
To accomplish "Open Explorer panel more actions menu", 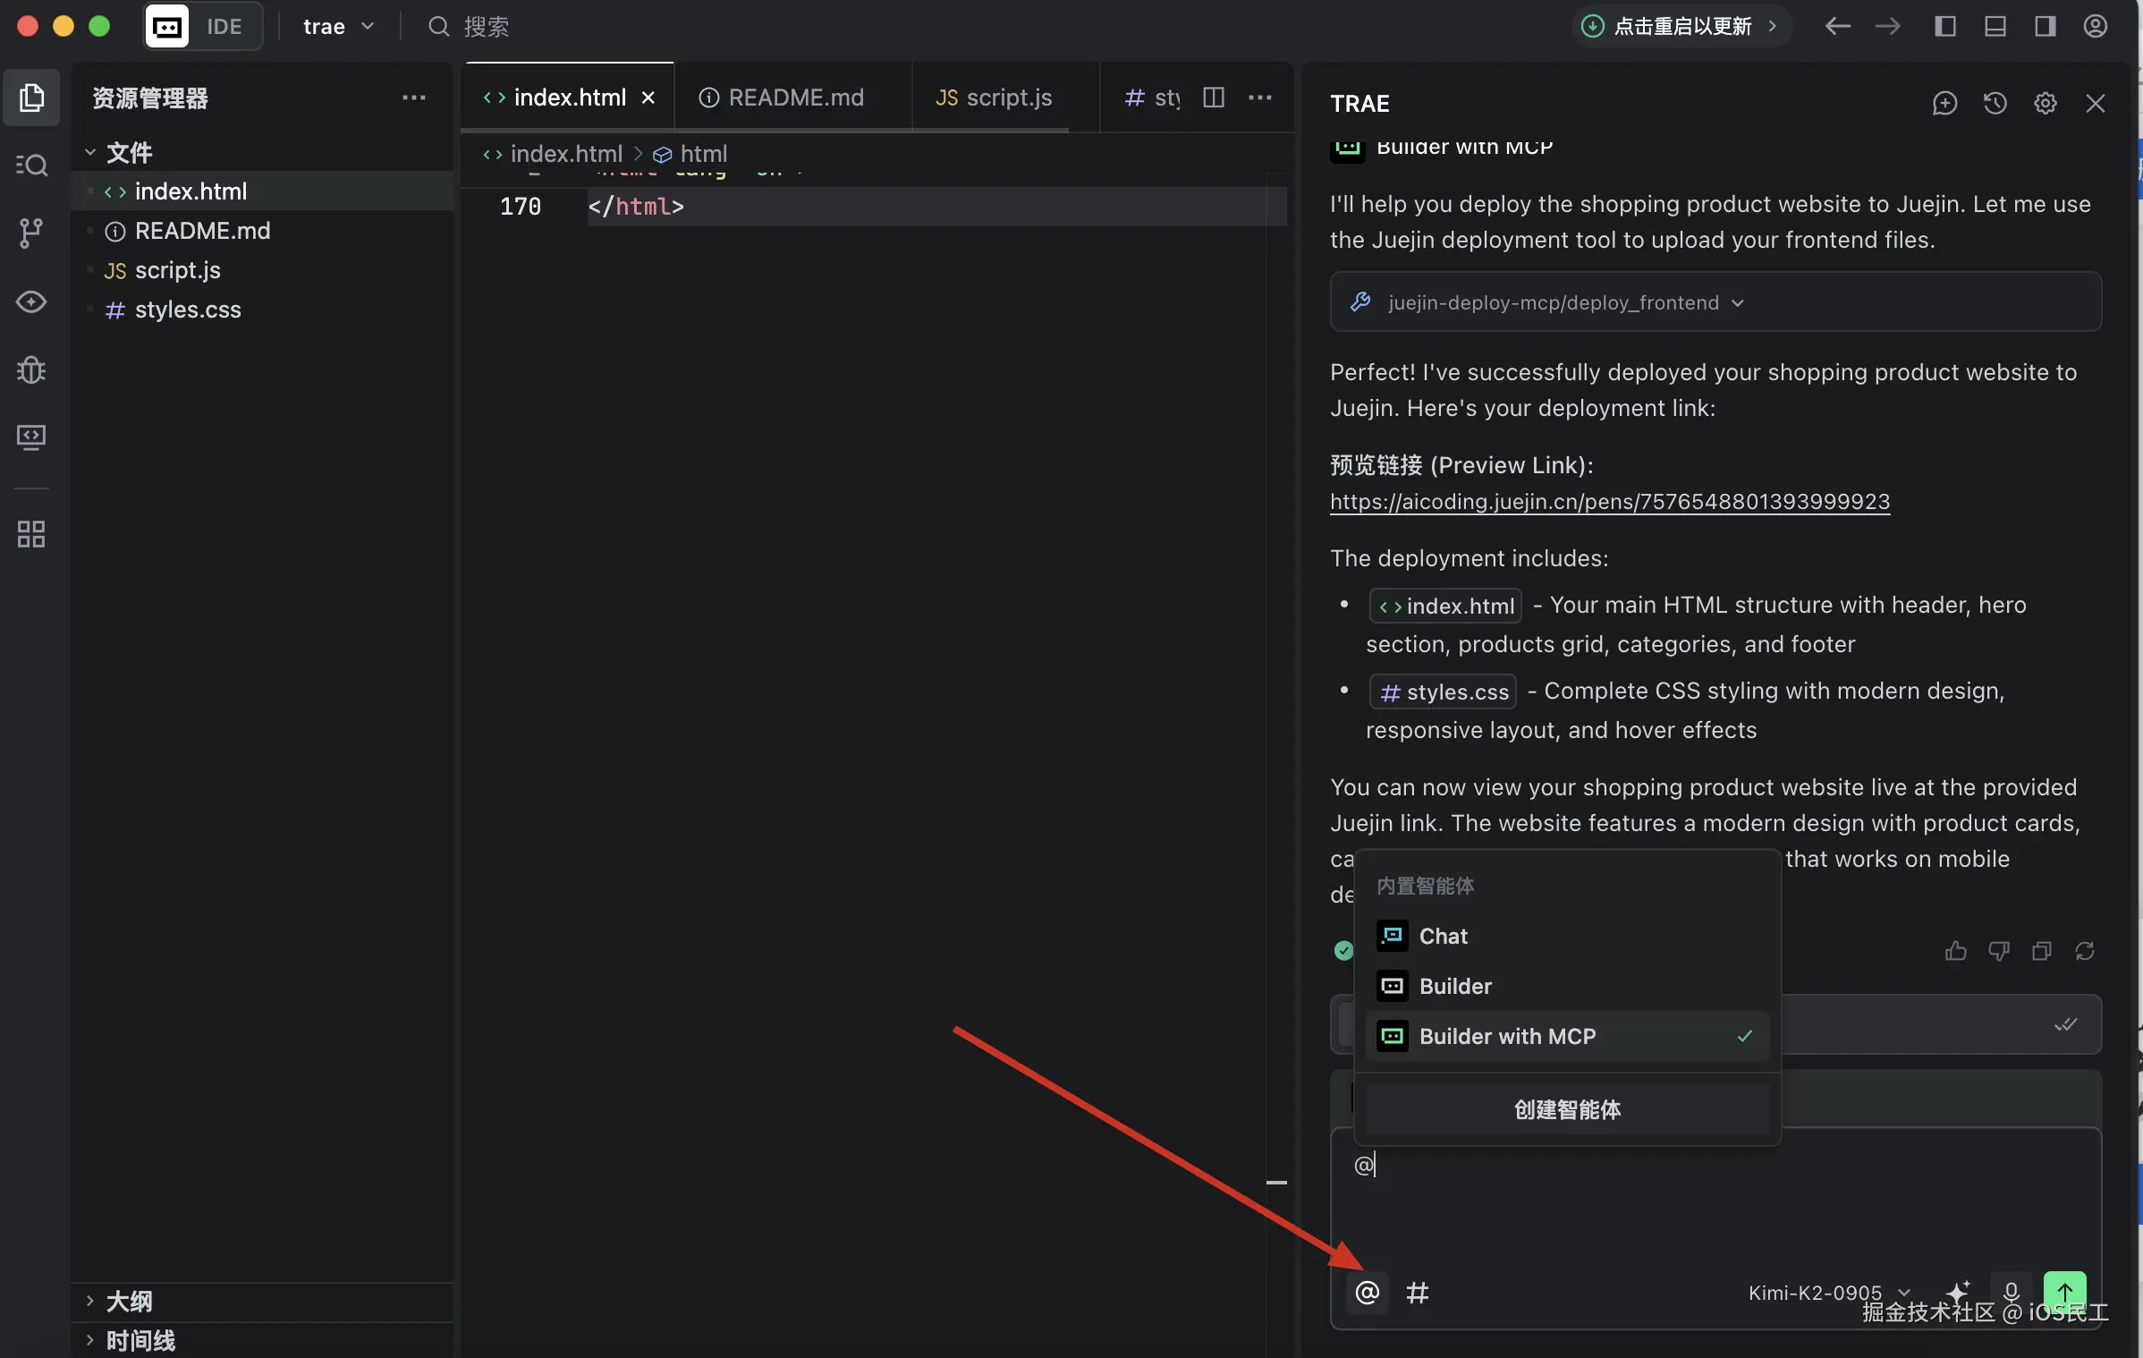I will [x=413, y=98].
